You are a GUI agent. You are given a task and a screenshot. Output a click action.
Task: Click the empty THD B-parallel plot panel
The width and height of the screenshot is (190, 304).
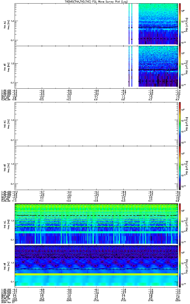[x=96, y=168]
